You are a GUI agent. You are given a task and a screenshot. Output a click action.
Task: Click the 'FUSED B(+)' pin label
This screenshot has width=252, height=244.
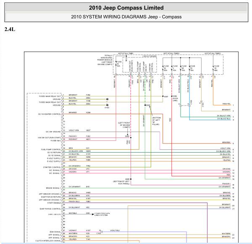pos(56,141)
